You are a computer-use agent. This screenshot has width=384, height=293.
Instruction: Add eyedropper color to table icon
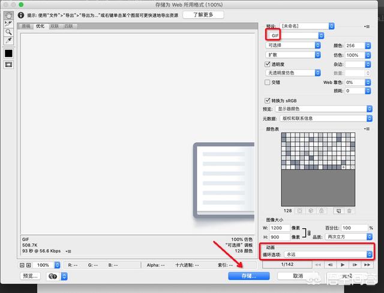338,211
